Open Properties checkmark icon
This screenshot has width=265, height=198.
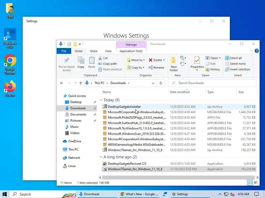pyautogui.click(x=197, y=60)
